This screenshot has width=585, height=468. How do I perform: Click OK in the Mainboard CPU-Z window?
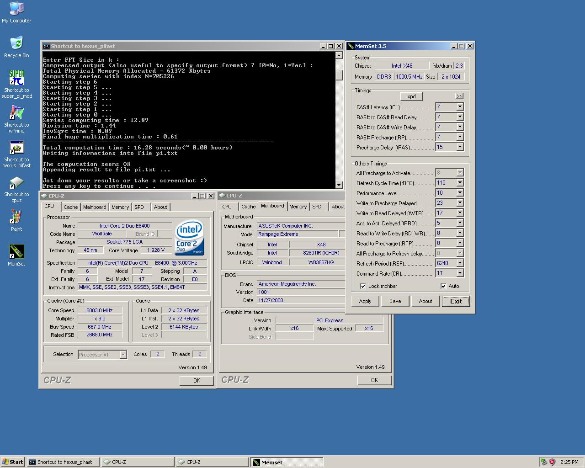pos(374,380)
